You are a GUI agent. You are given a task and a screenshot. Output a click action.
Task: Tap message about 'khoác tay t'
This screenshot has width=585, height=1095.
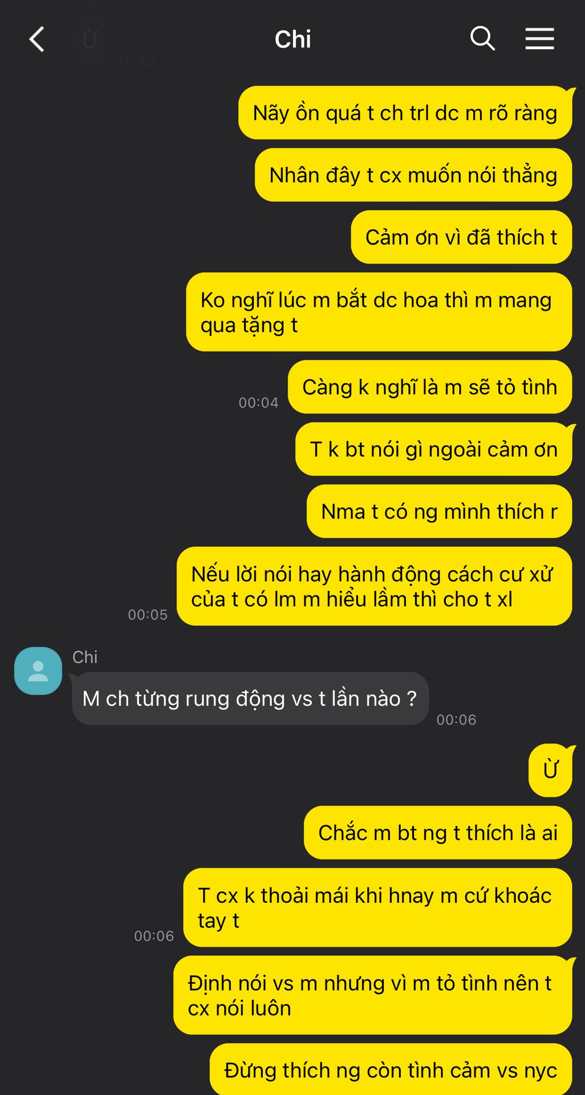coord(377,907)
